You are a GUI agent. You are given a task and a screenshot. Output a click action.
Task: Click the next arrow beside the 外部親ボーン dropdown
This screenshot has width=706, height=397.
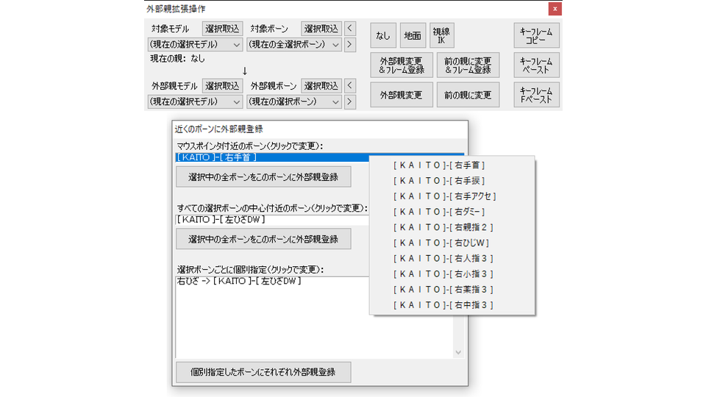click(x=350, y=101)
